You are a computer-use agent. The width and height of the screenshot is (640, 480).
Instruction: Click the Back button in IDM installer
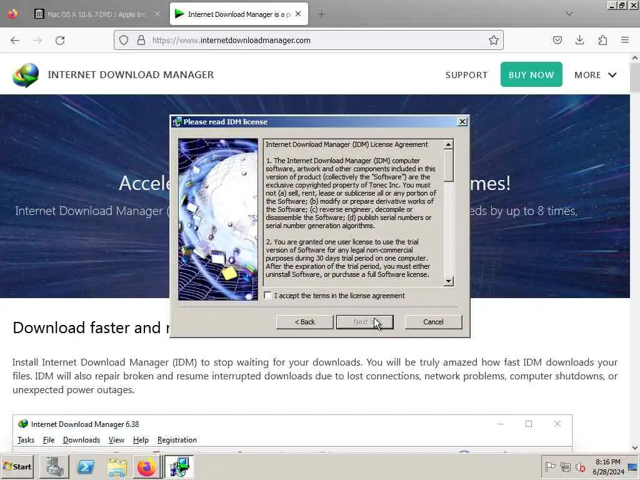304,322
